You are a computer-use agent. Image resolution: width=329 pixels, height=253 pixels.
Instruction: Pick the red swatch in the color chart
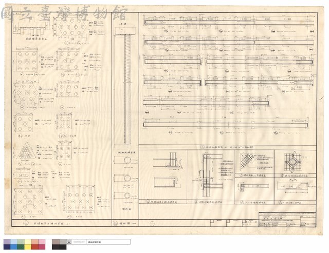pyautogui.click(x=35, y=247)
